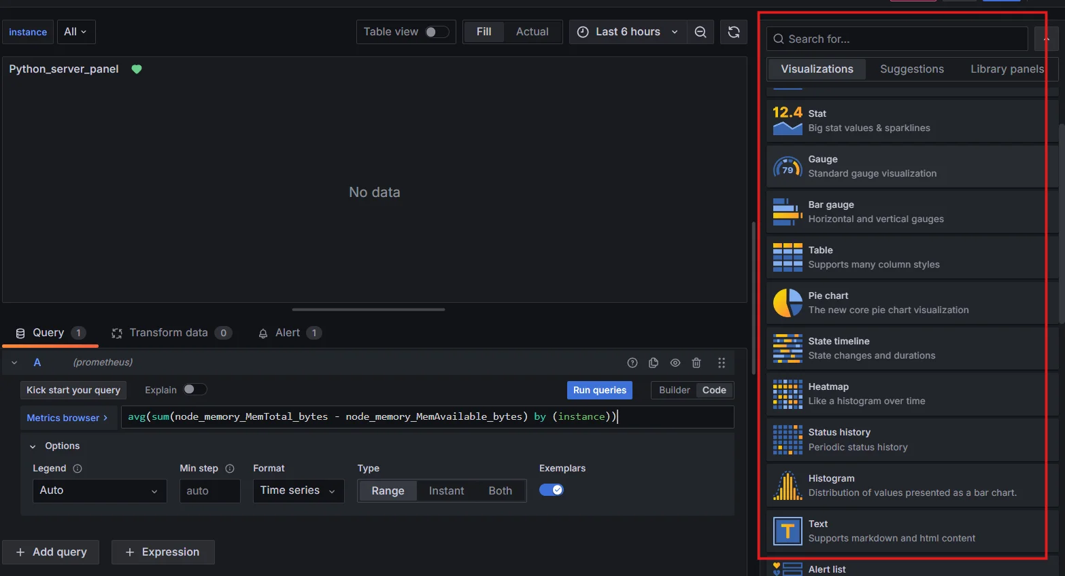Select the Stat visualization icon
The width and height of the screenshot is (1065, 576).
tap(788, 120)
